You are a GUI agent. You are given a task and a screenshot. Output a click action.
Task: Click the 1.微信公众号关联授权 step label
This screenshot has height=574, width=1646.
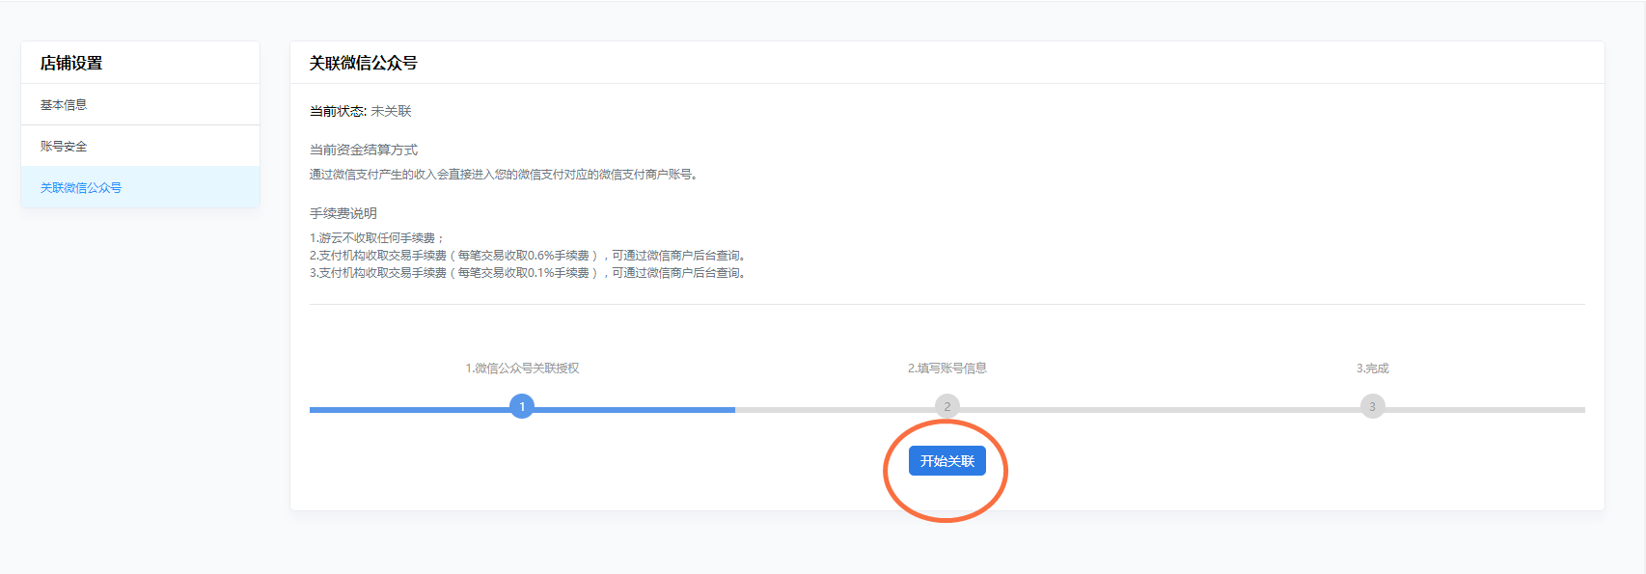coord(522,369)
